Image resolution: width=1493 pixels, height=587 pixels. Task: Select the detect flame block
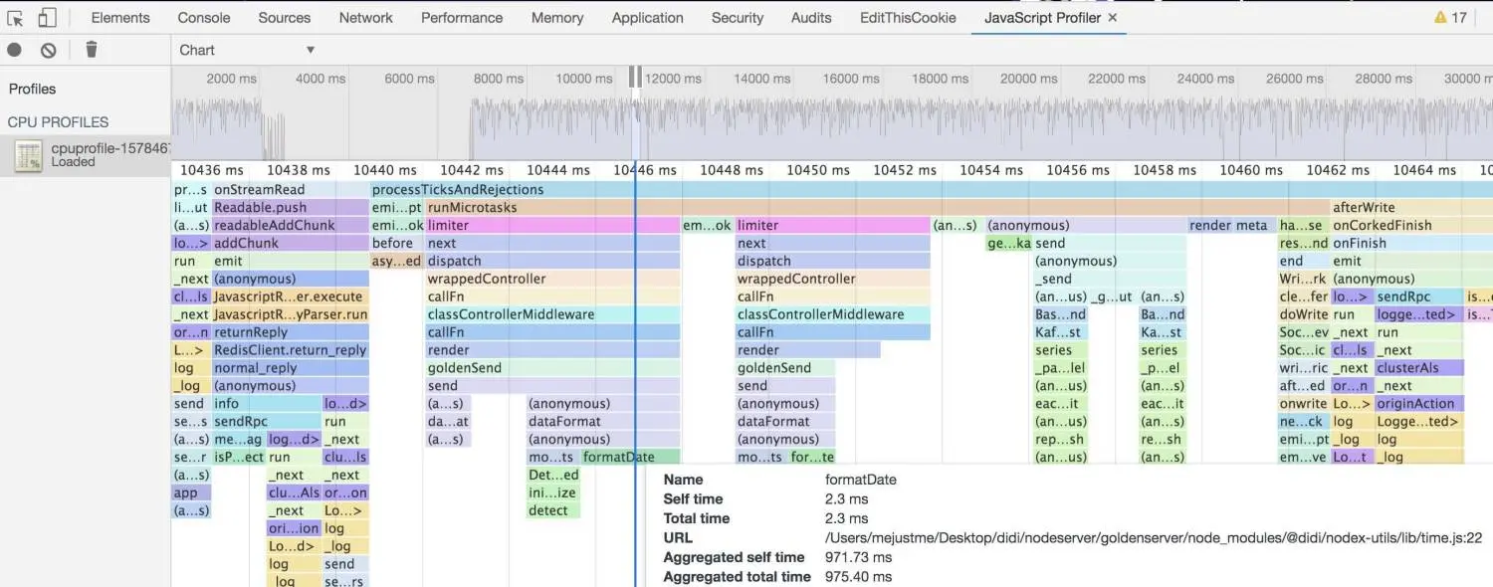[552, 511]
